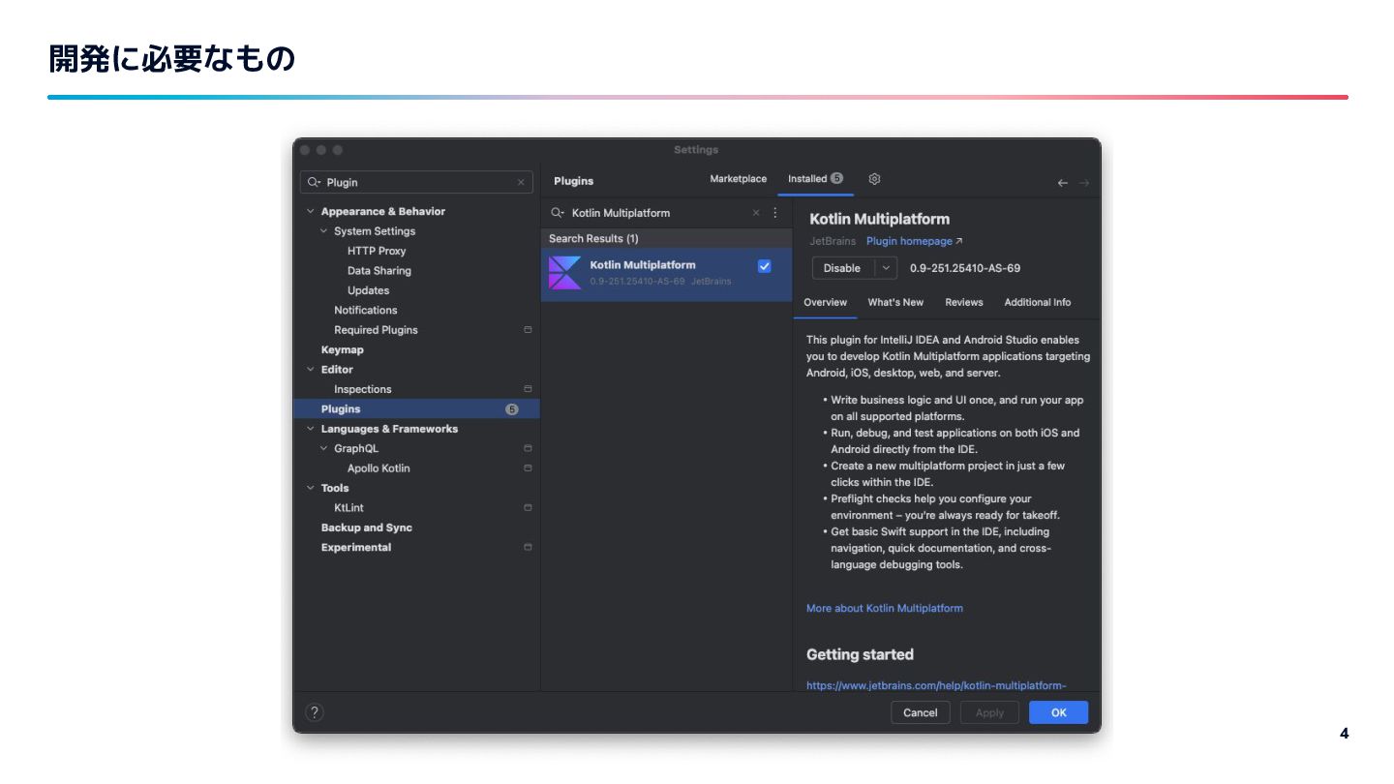Viewport: 1394px width, 784px height.
Task: Click the JetBrains vendor name in details
Action: [833, 241]
